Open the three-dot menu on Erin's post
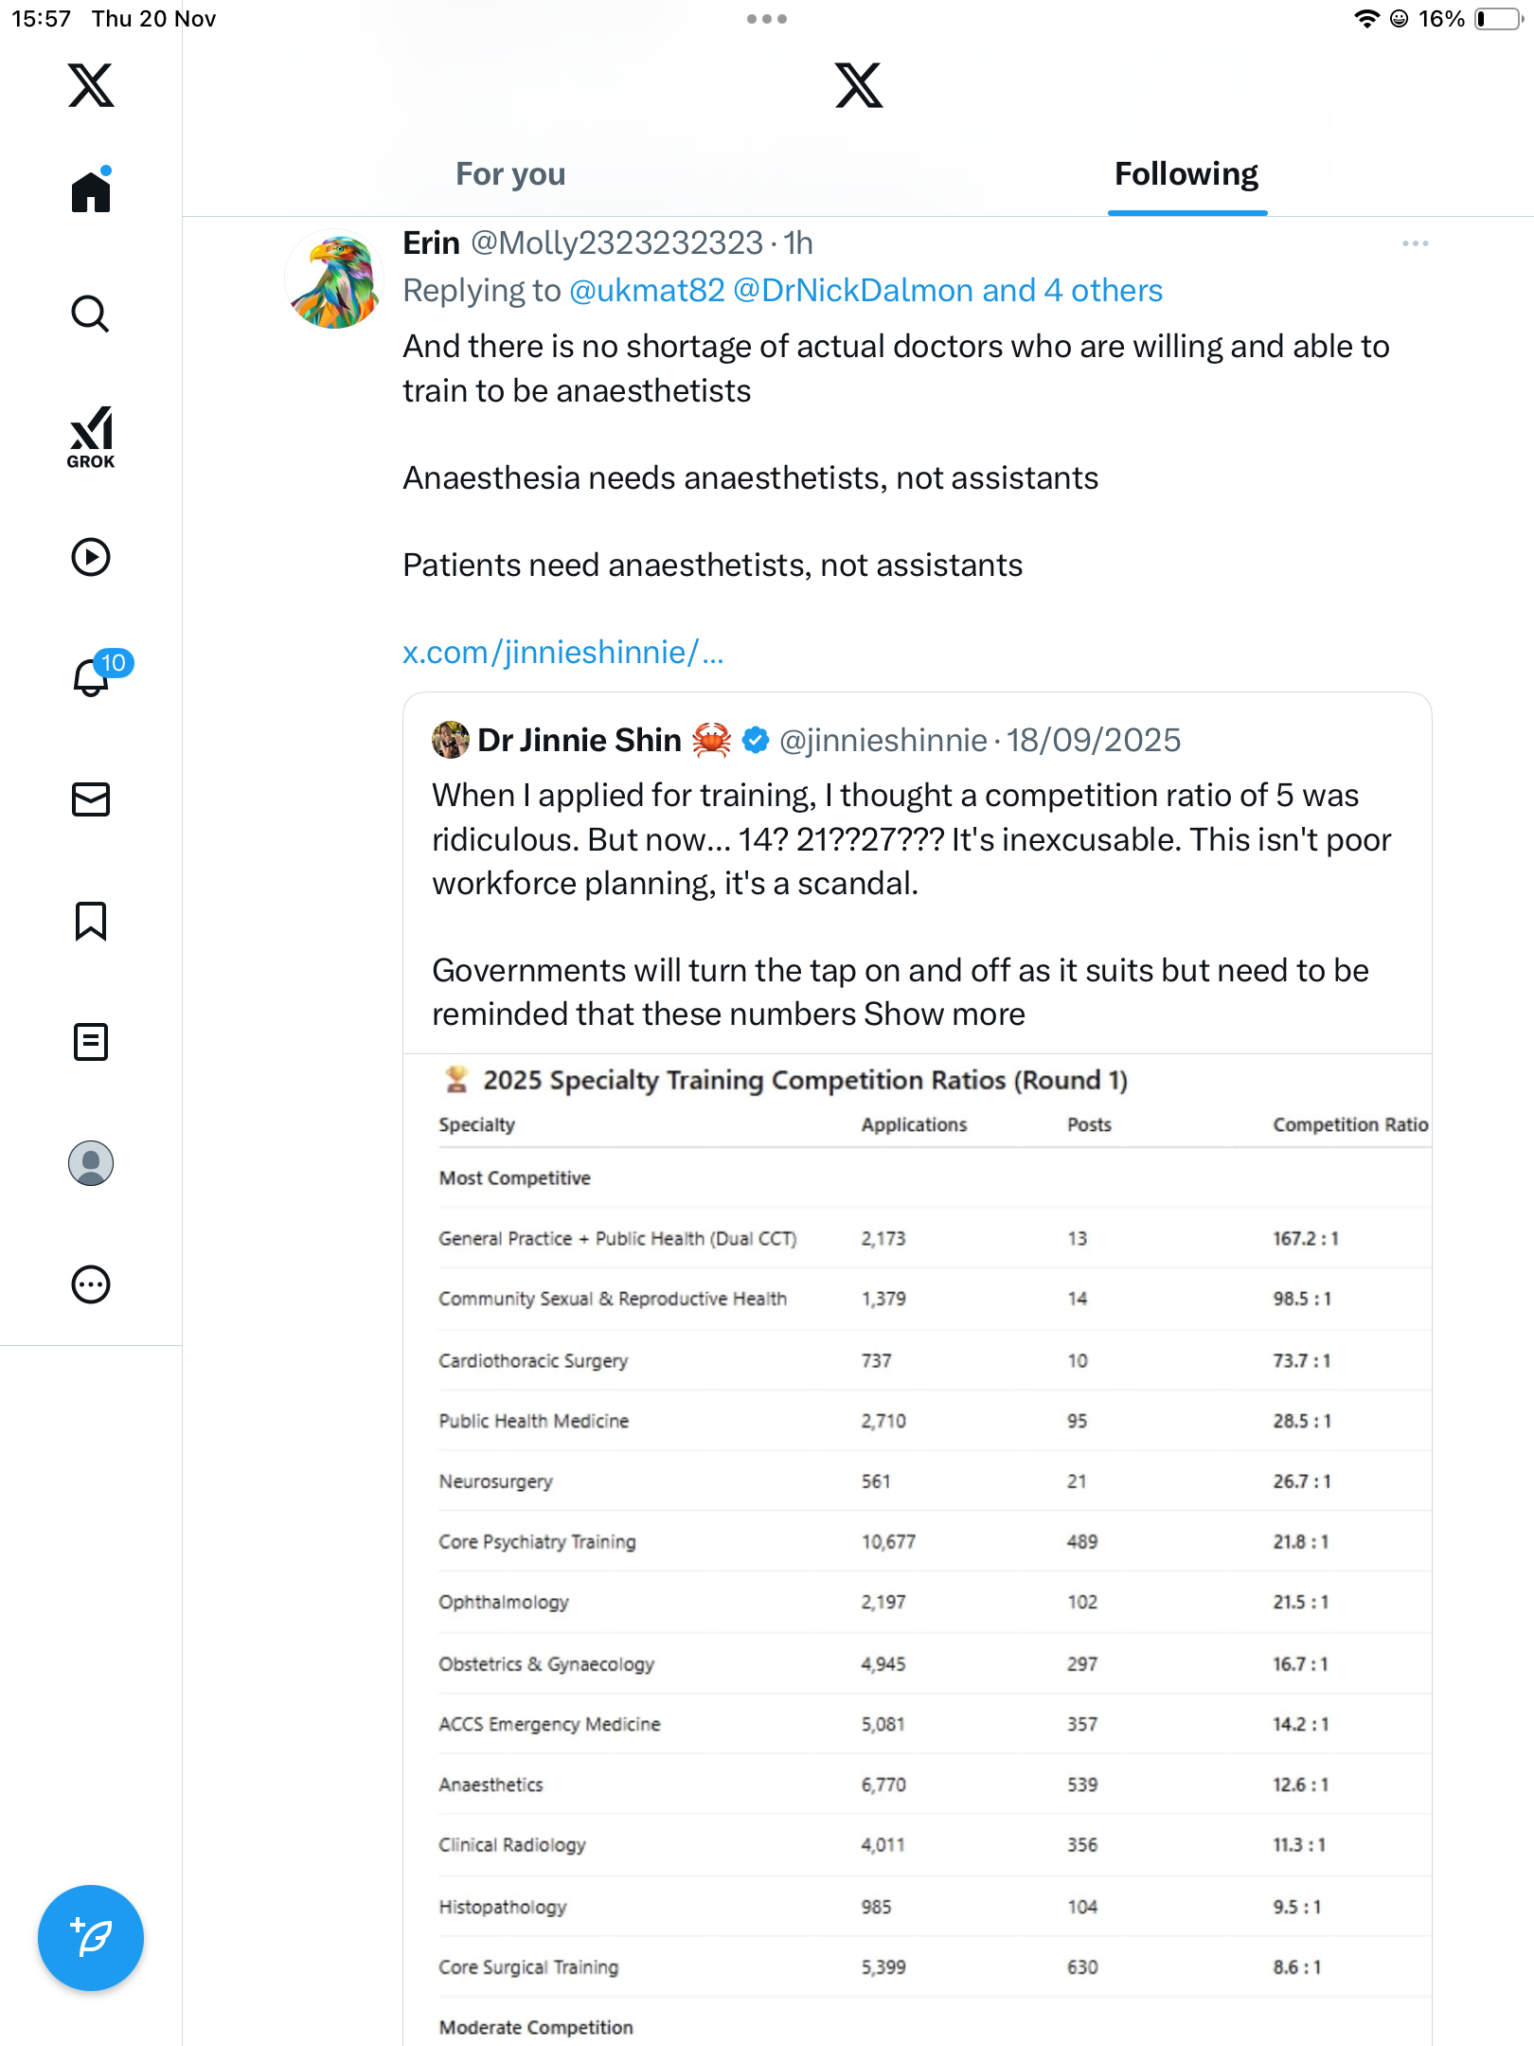 [1415, 244]
